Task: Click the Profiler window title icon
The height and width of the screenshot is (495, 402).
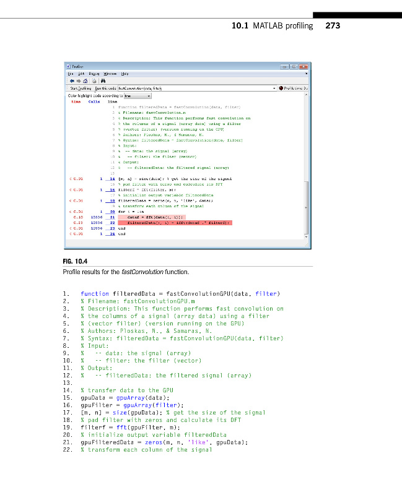Action: click(x=68, y=66)
